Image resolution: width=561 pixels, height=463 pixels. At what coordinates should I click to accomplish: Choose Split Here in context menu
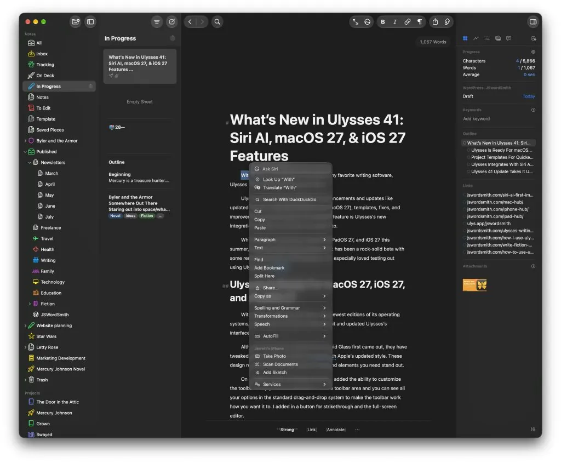click(290, 276)
